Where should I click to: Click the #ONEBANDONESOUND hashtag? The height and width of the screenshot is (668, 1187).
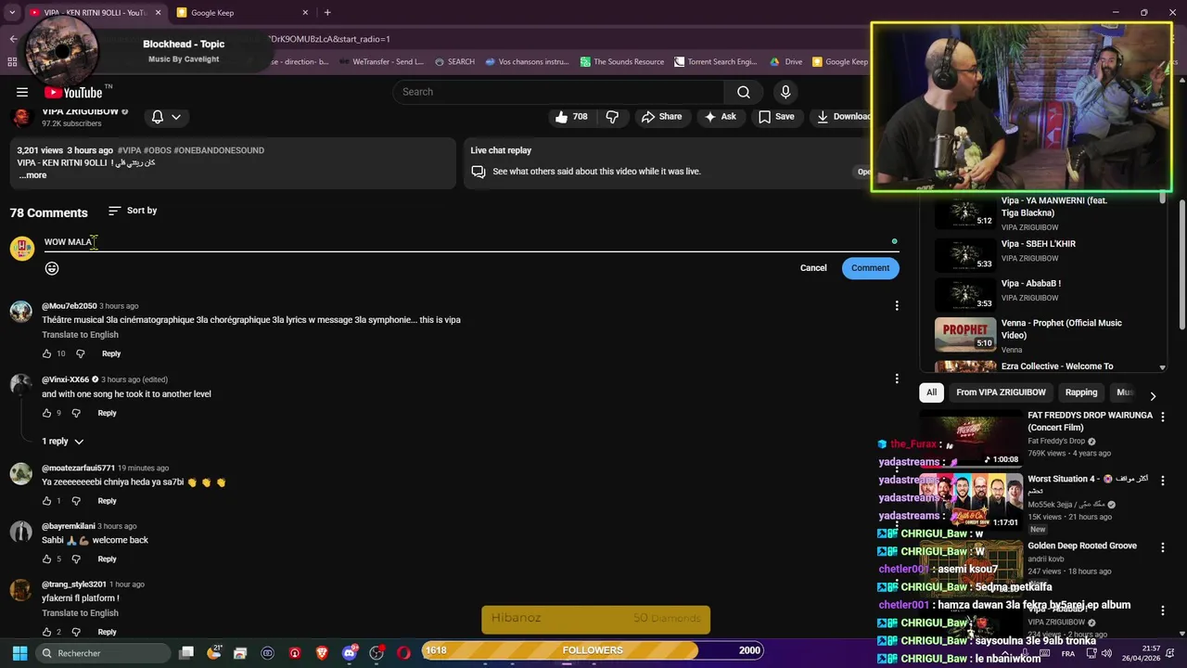click(219, 150)
